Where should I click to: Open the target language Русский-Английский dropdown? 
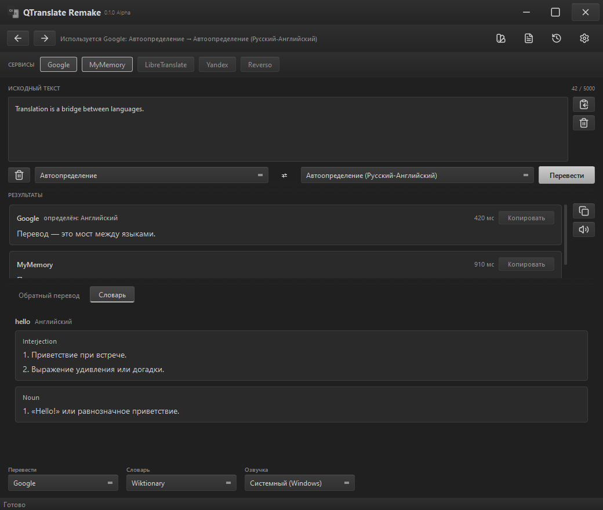point(417,175)
